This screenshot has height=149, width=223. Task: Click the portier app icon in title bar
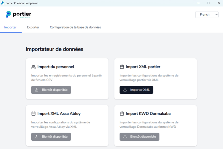point(3,3)
